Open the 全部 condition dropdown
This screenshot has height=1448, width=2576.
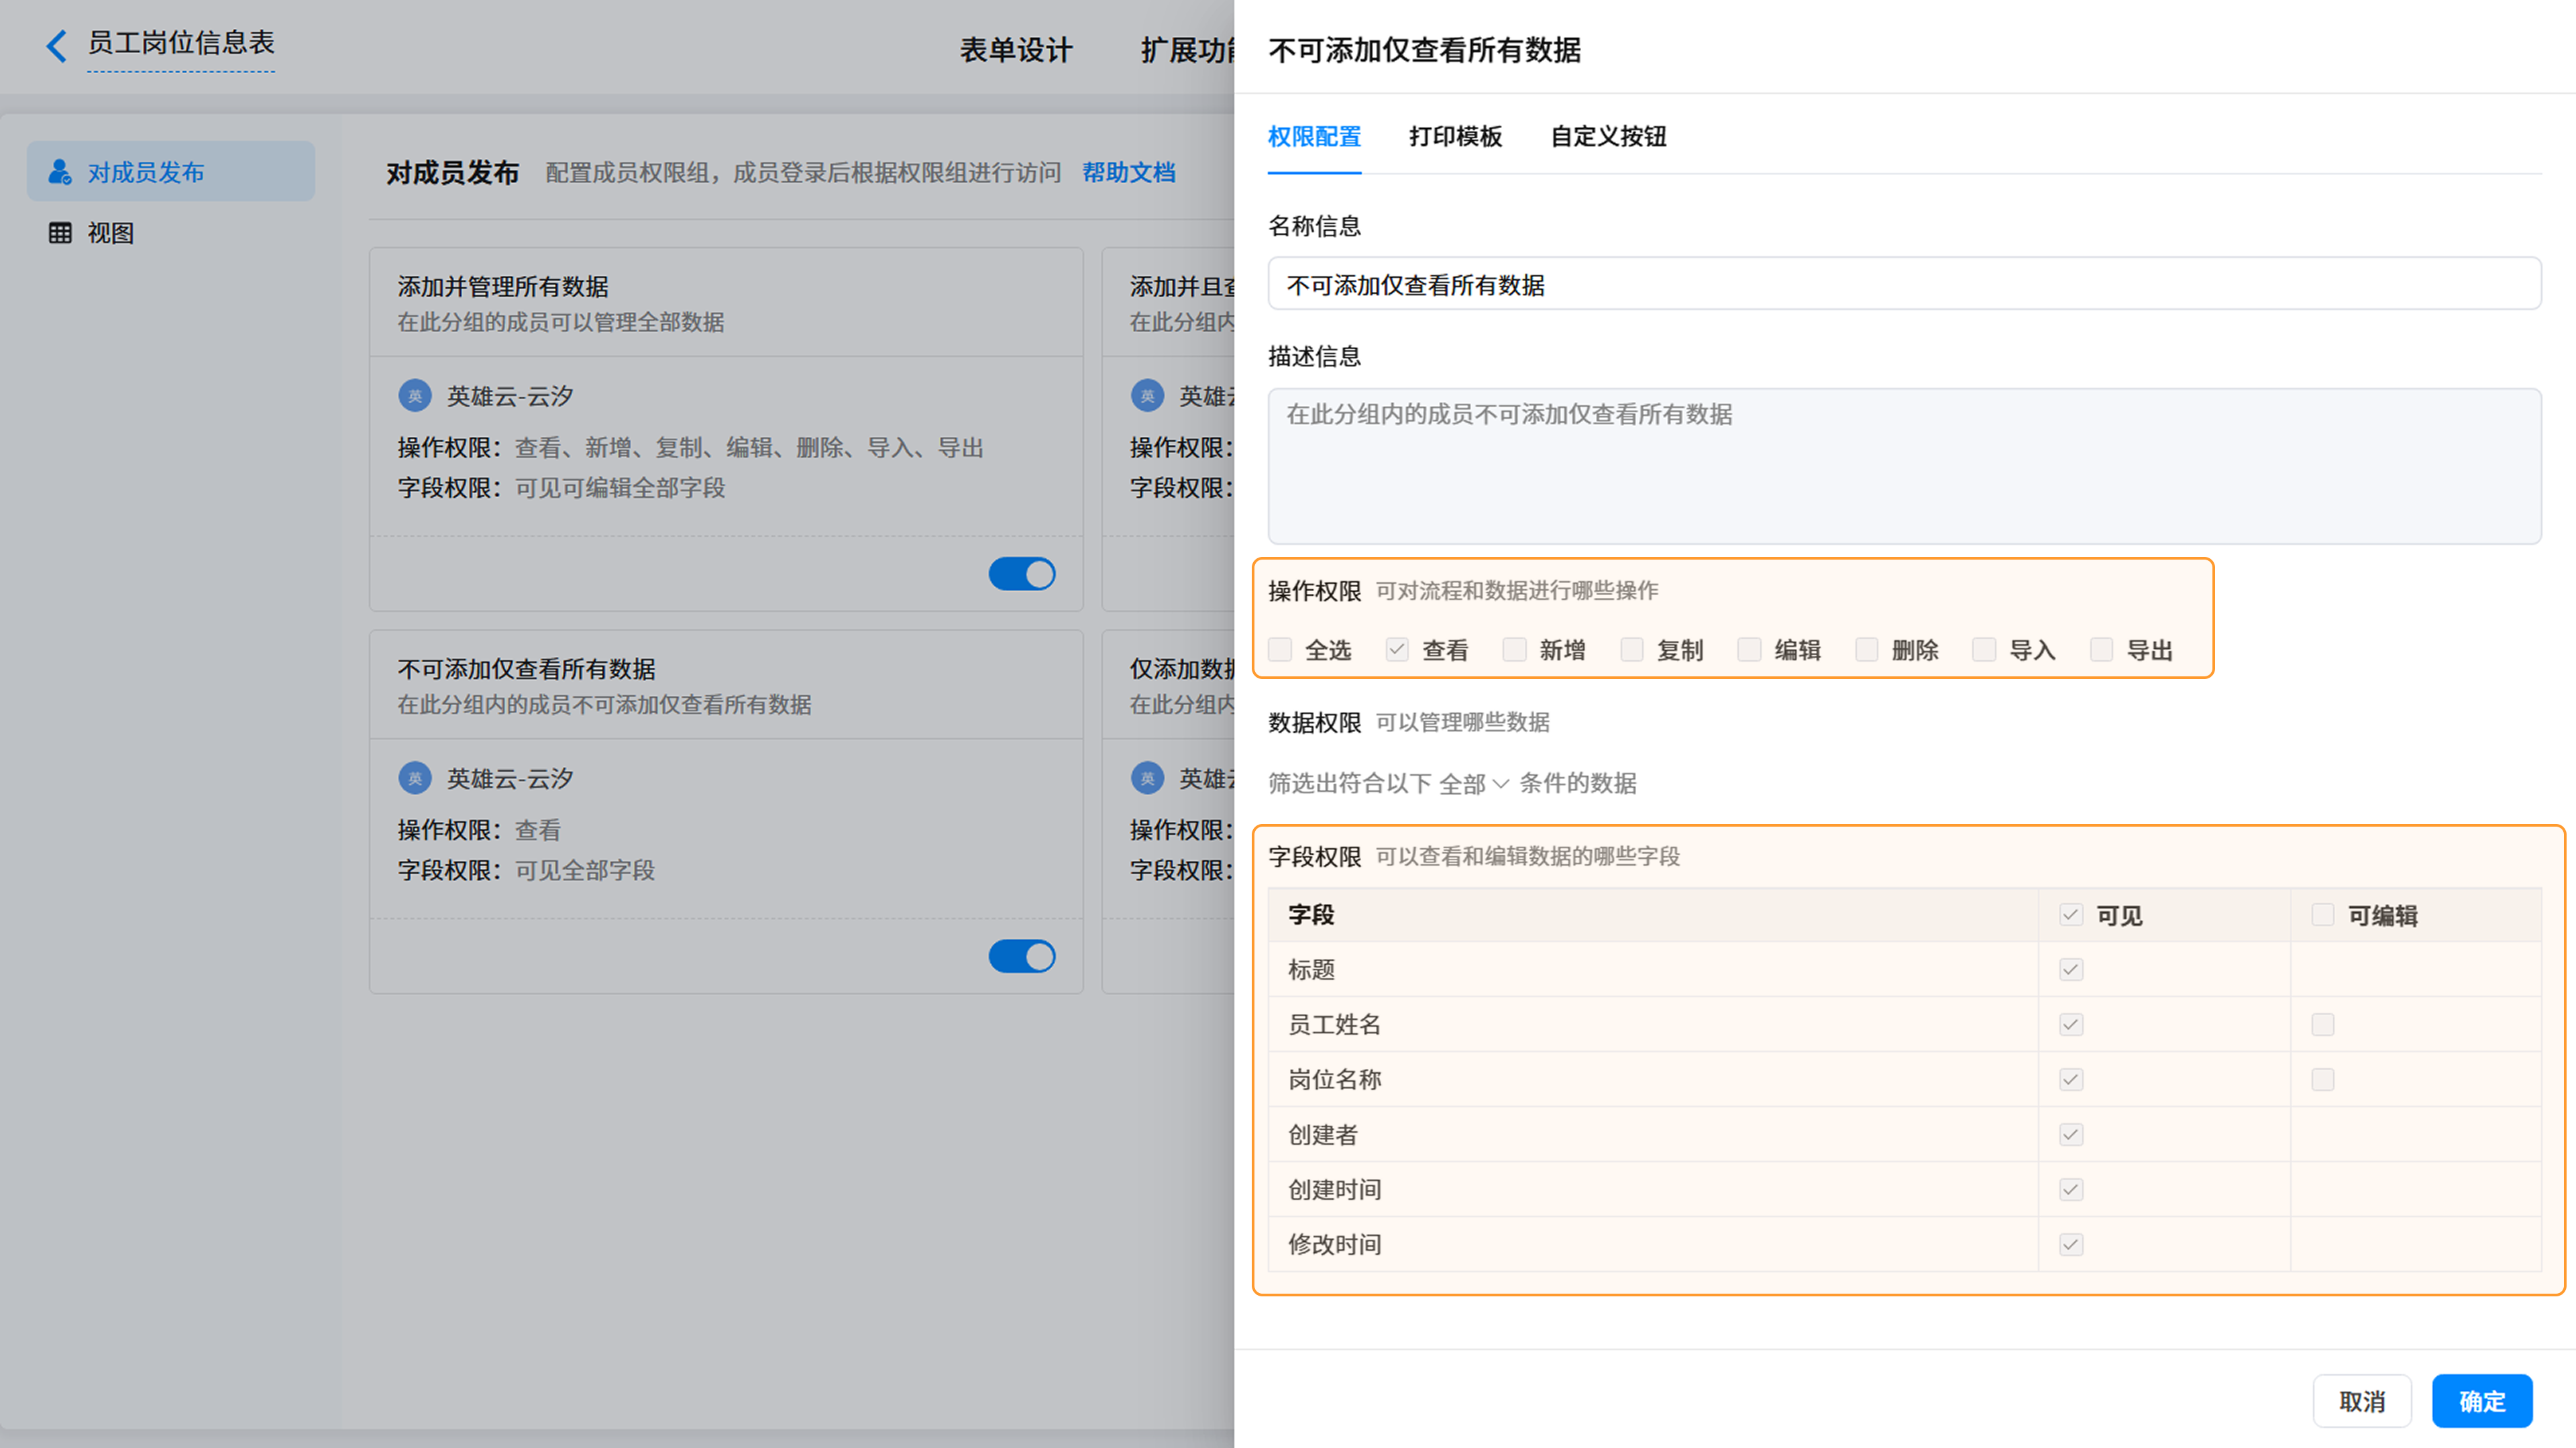[1473, 783]
